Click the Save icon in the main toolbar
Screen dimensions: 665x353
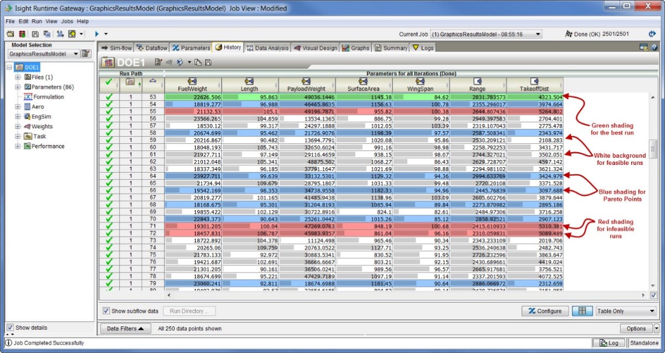tap(35, 34)
